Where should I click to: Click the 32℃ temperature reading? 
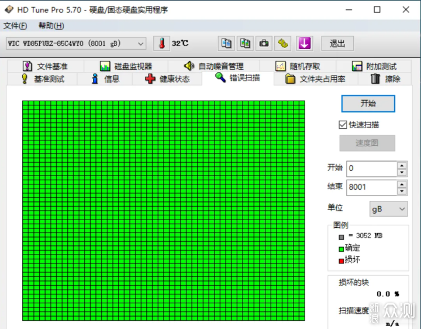click(x=180, y=43)
